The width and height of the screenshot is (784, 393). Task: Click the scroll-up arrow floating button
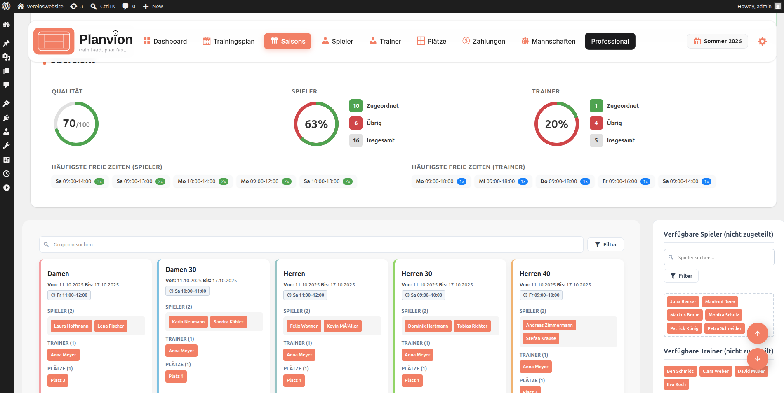pos(758,333)
